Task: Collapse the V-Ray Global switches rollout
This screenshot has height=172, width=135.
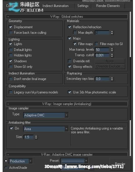Action: (67, 17)
